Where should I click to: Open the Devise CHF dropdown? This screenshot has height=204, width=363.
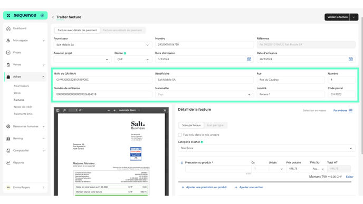tap(133, 59)
